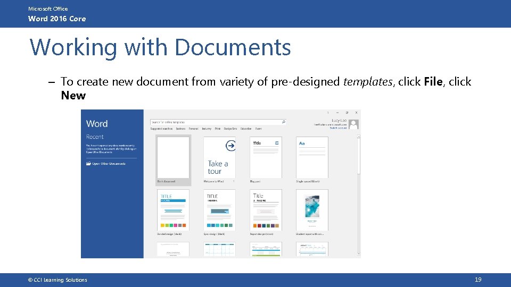Pin the Welcome to Word template
Viewport: 511px width, 287px height.
(234, 181)
